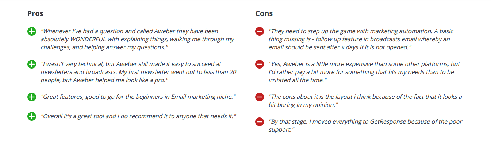Click the quote praising Aweber phone support

click(137, 39)
